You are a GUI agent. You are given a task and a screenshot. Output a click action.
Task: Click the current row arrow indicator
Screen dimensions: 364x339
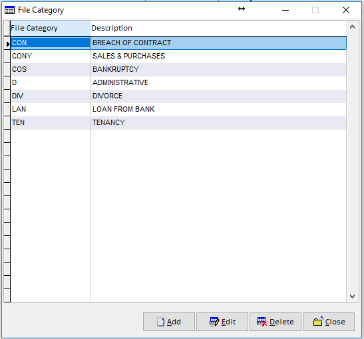click(x=8, y=44)
